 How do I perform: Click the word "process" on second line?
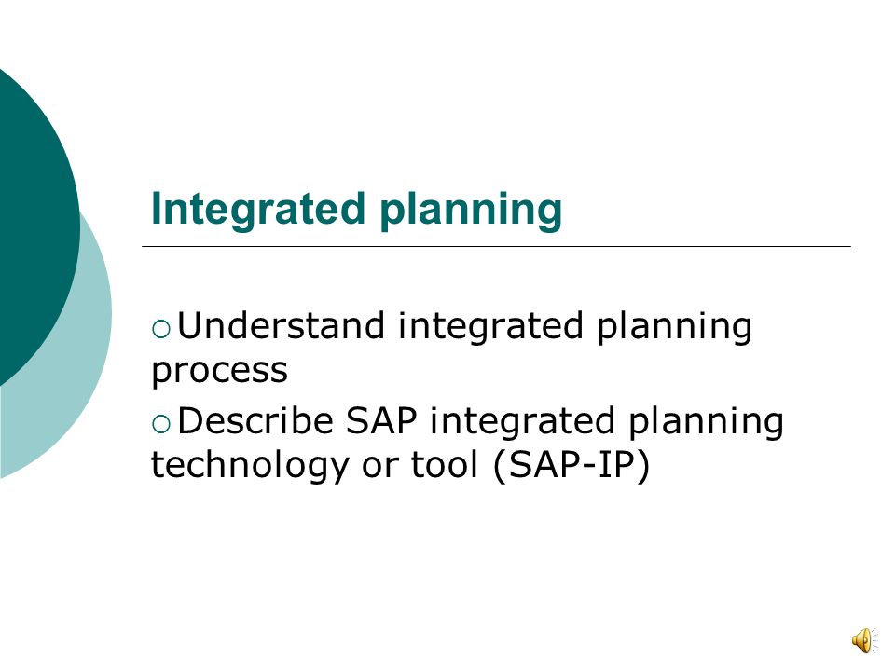pyautogui.click(x=219, y=372)
